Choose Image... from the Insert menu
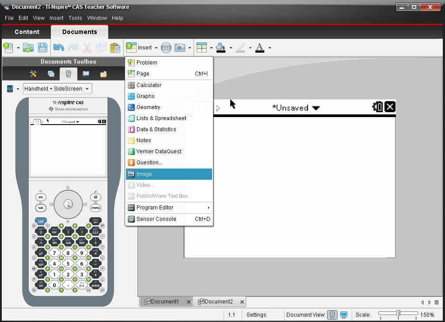Viewport: 445px width, 322px height. (x=169, y=174)
